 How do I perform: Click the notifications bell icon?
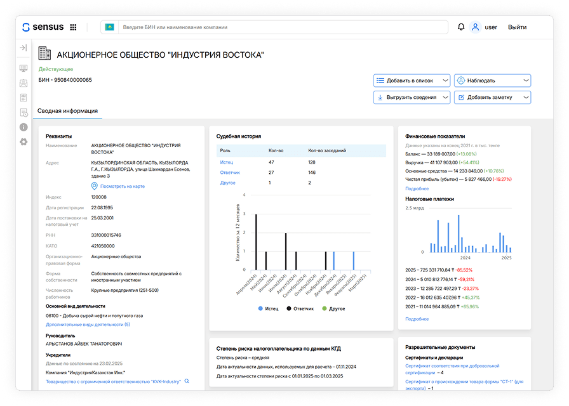(x=461, y=27)
